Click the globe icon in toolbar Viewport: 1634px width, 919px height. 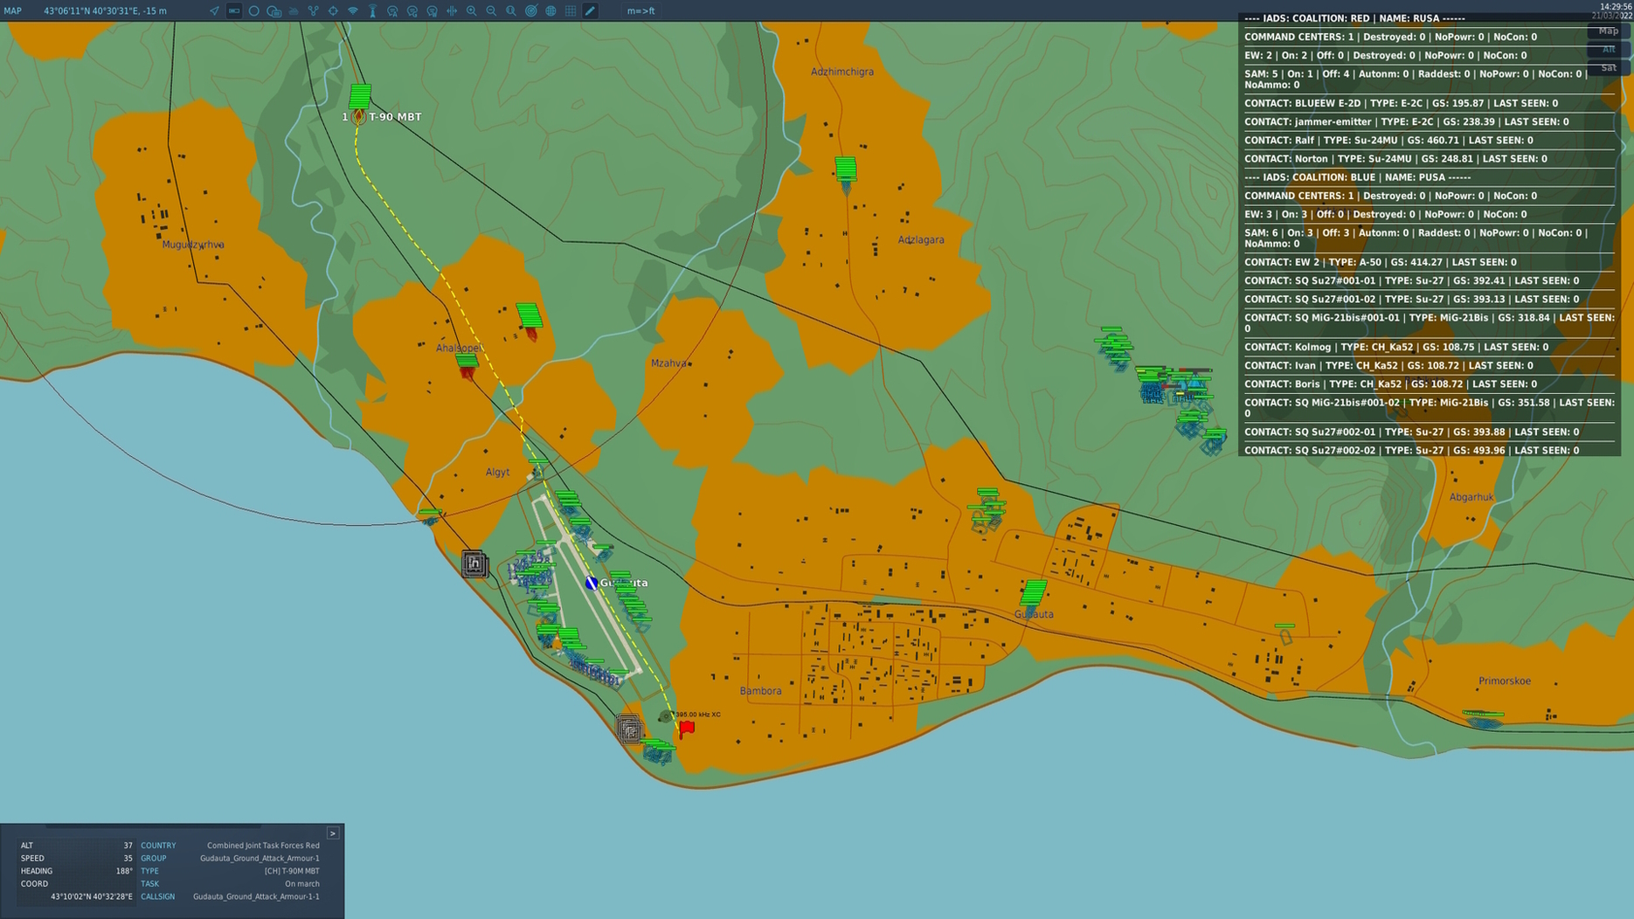point(550,10)
